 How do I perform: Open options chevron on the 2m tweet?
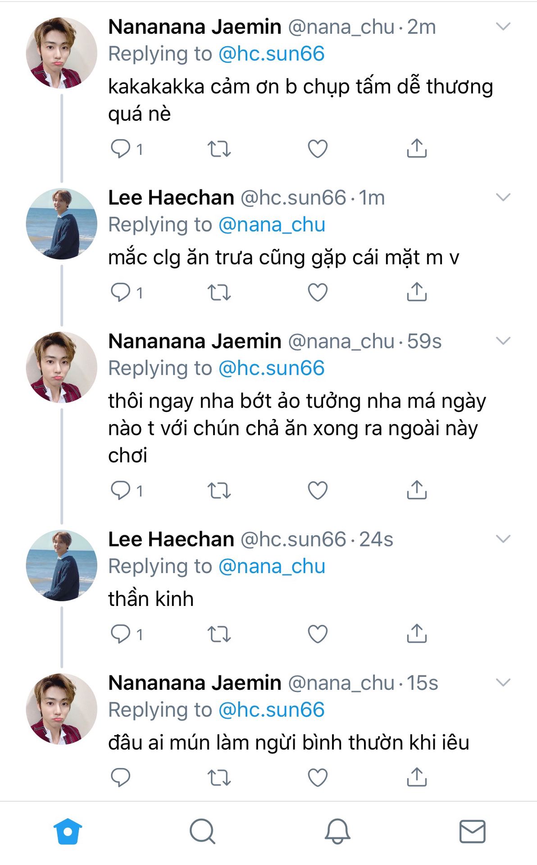click(503, 27)
